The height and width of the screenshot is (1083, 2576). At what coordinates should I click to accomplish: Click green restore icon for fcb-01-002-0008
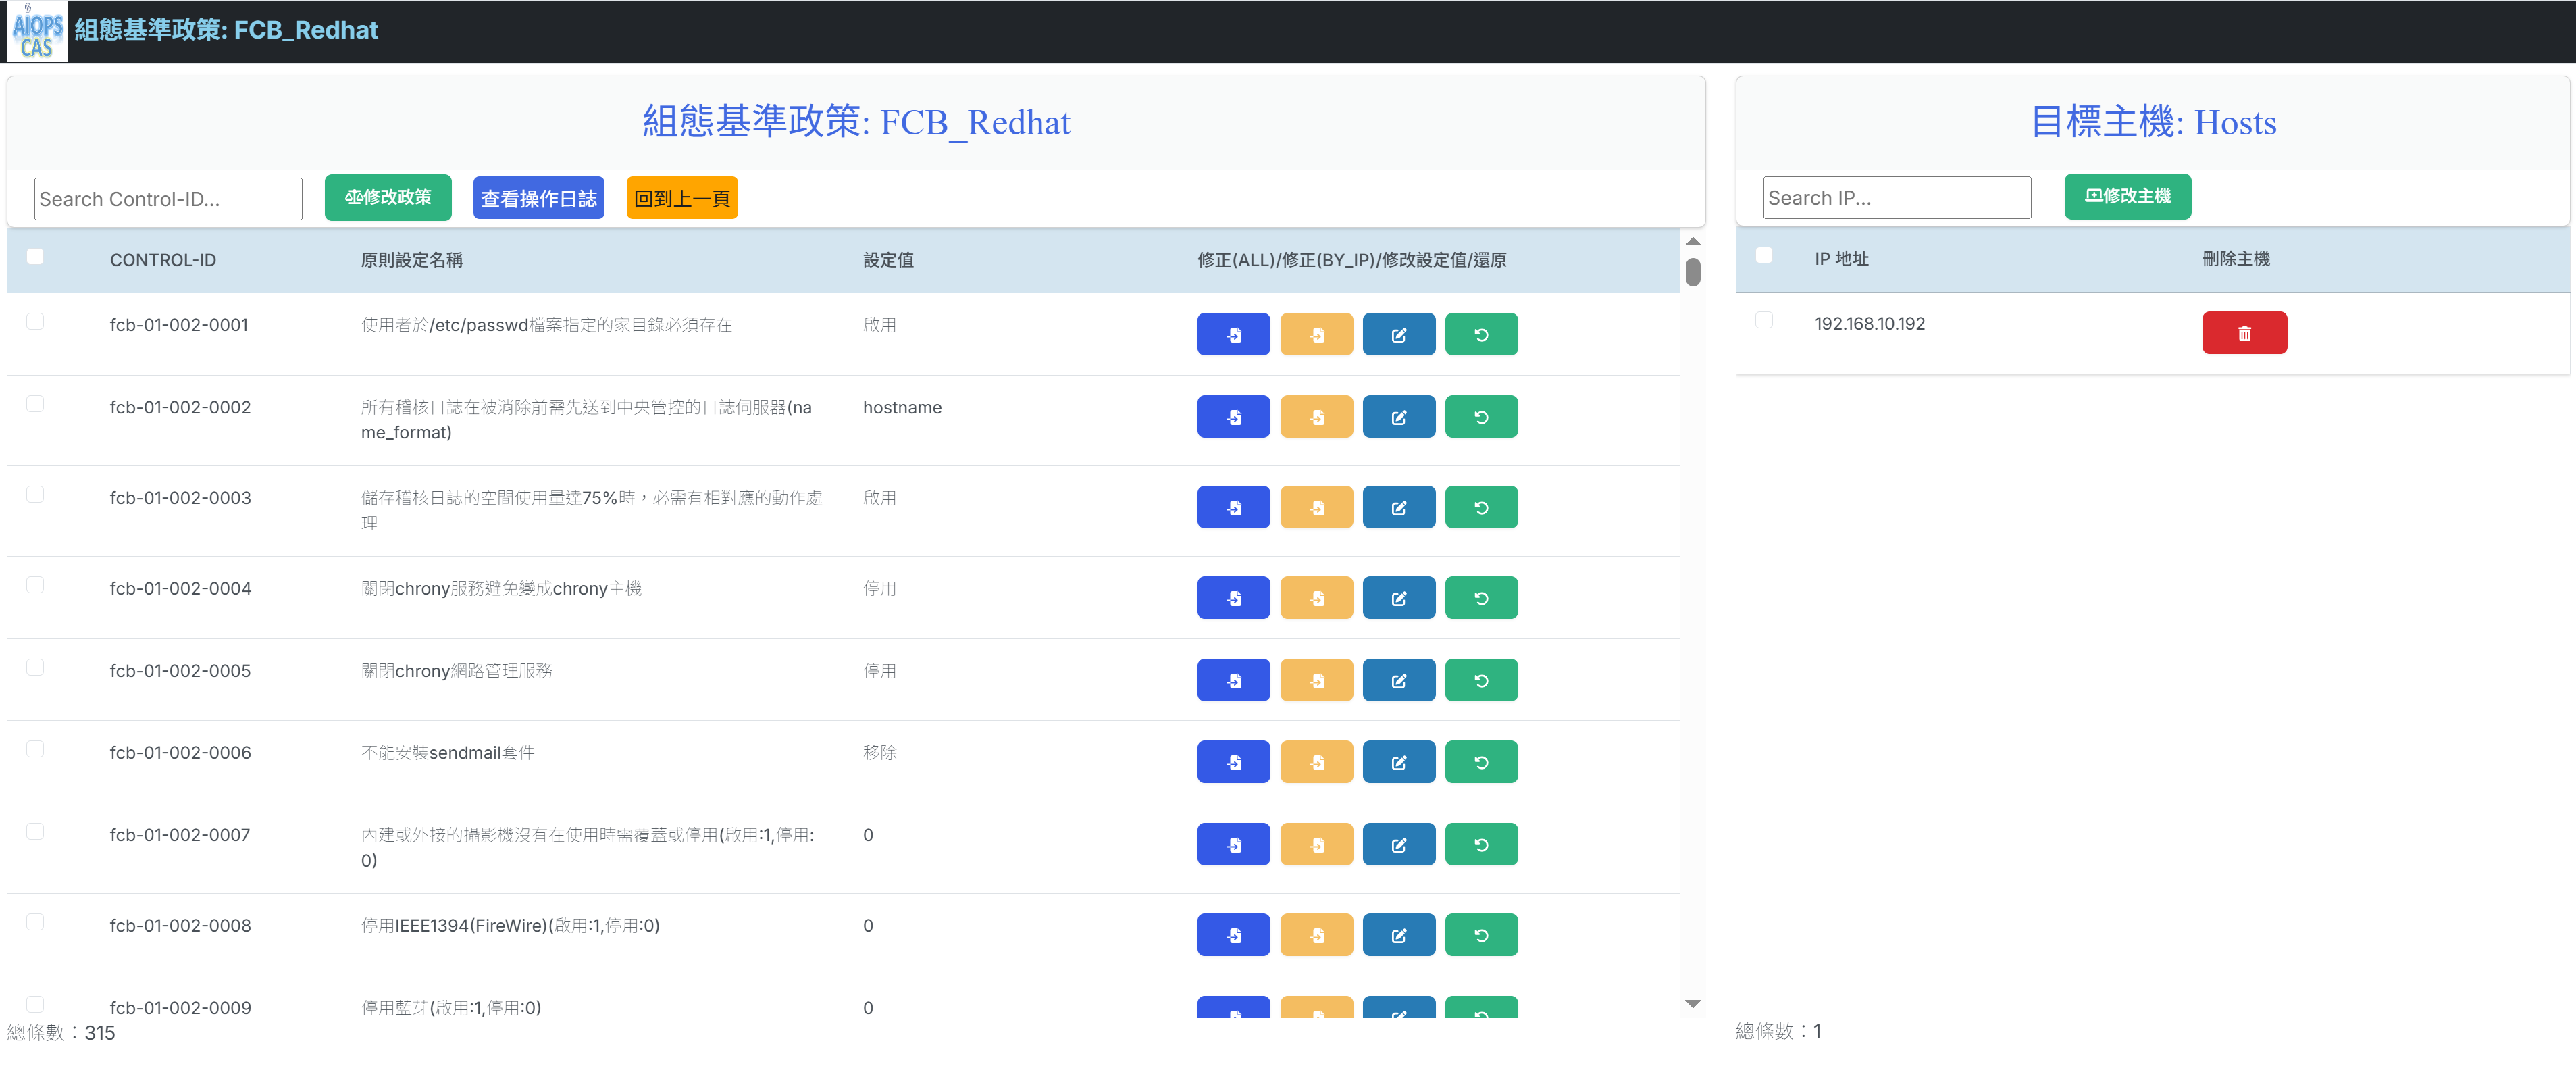tap(1481, 935)
